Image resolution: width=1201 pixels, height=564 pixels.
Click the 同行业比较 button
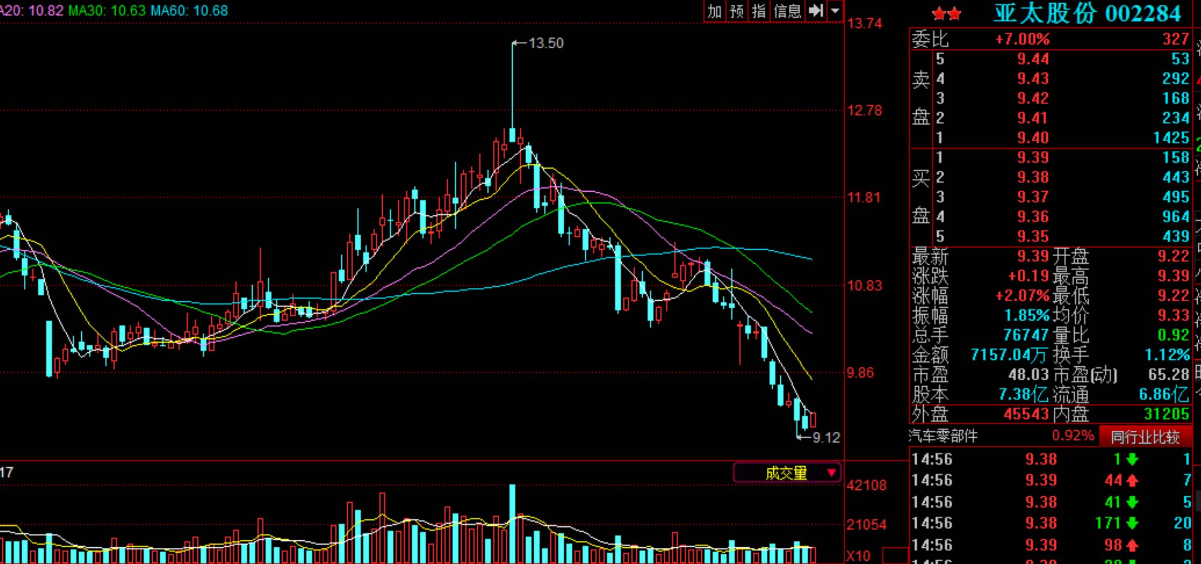click(1145, 437)
